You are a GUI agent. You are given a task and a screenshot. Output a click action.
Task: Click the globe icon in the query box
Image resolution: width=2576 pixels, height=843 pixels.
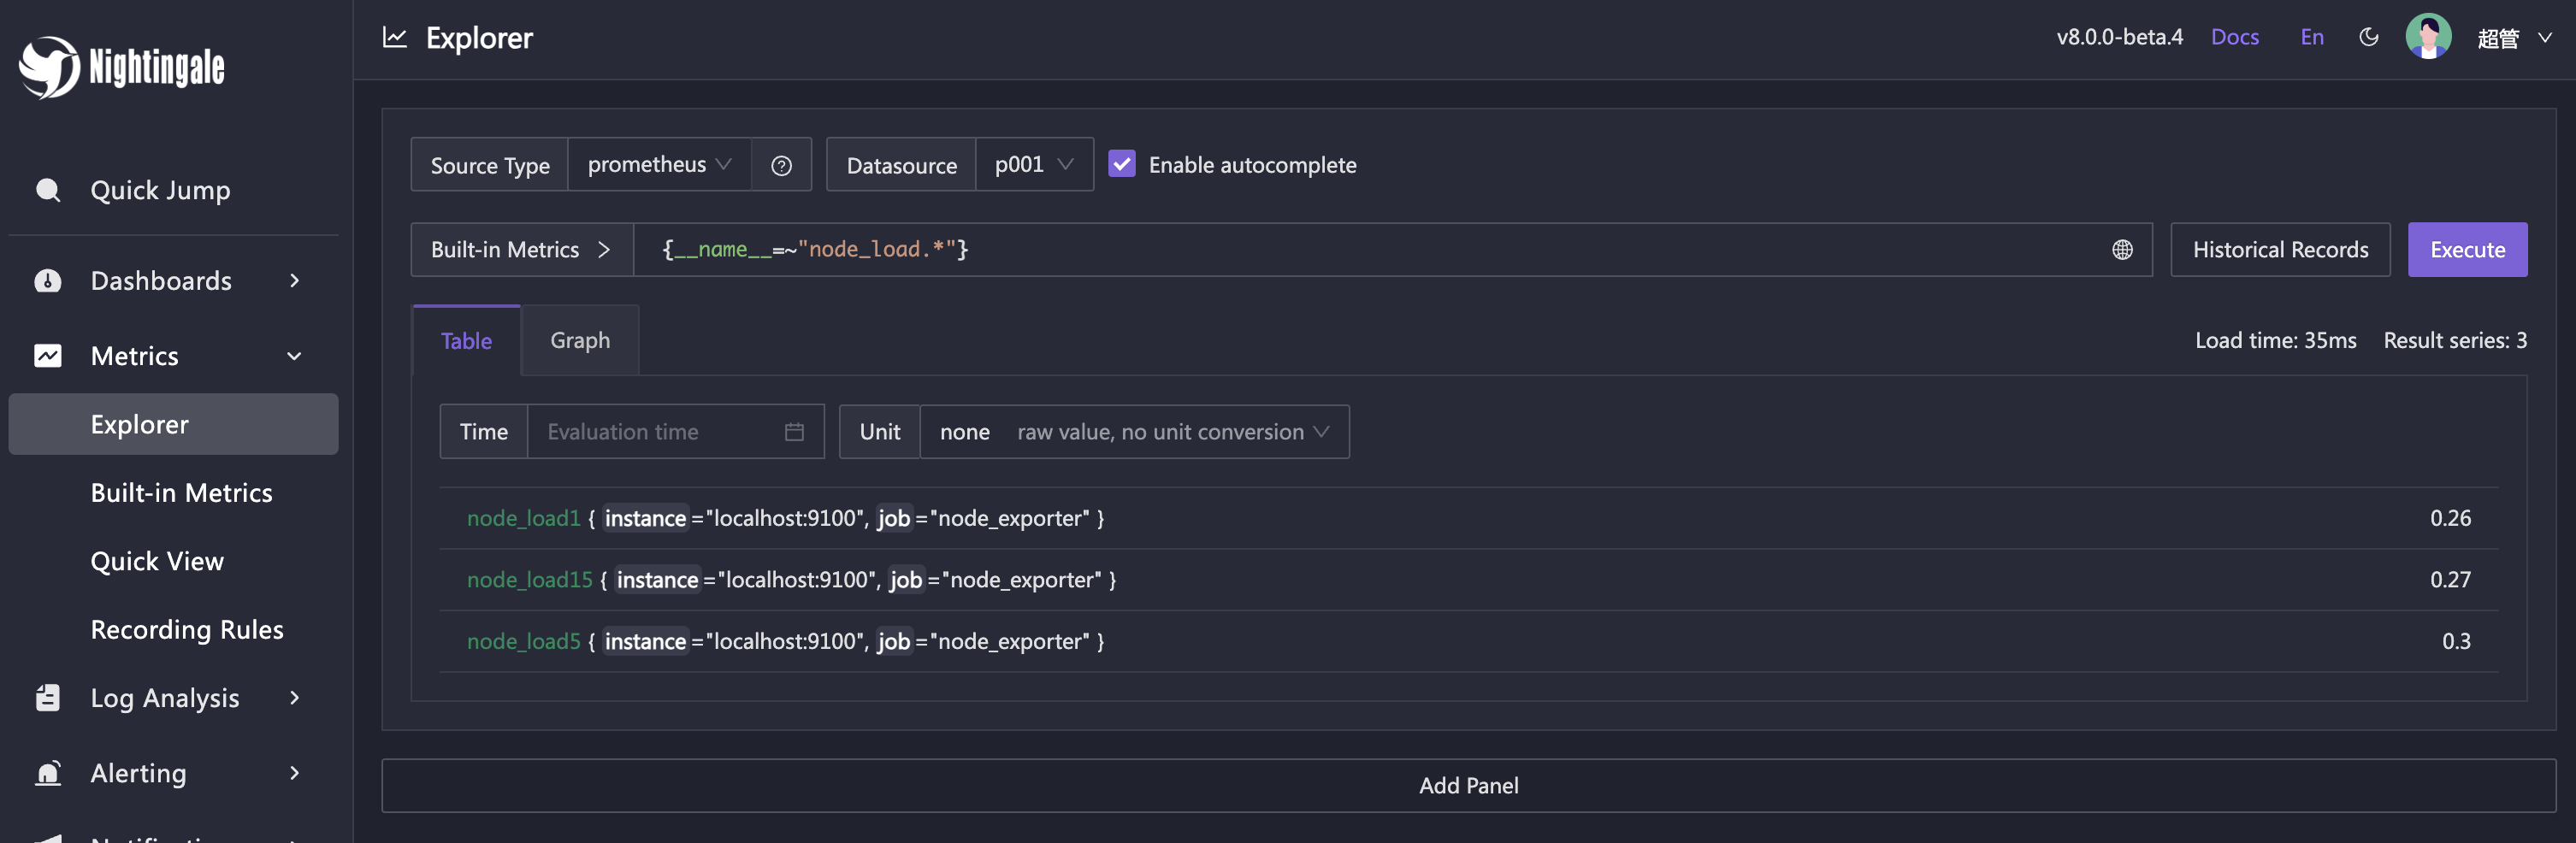click(2122, 250)
